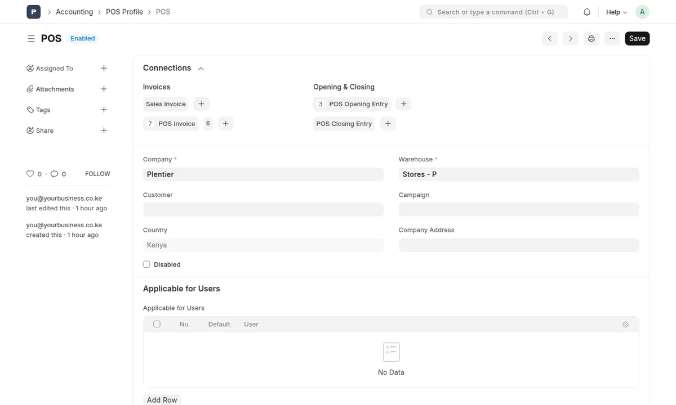Open the user avatar A menu
The width and height of the screenshot is (676, 405).
coord(642,12)
